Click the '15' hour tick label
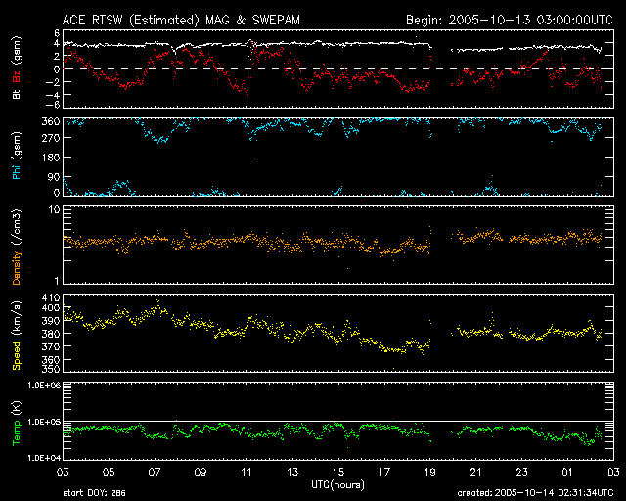The height and width of the screenshot is (501, 626). (338, 473)
